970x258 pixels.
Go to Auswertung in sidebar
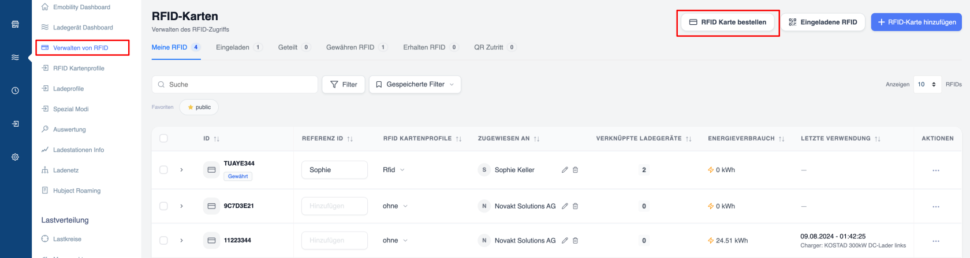click(64, 130)
